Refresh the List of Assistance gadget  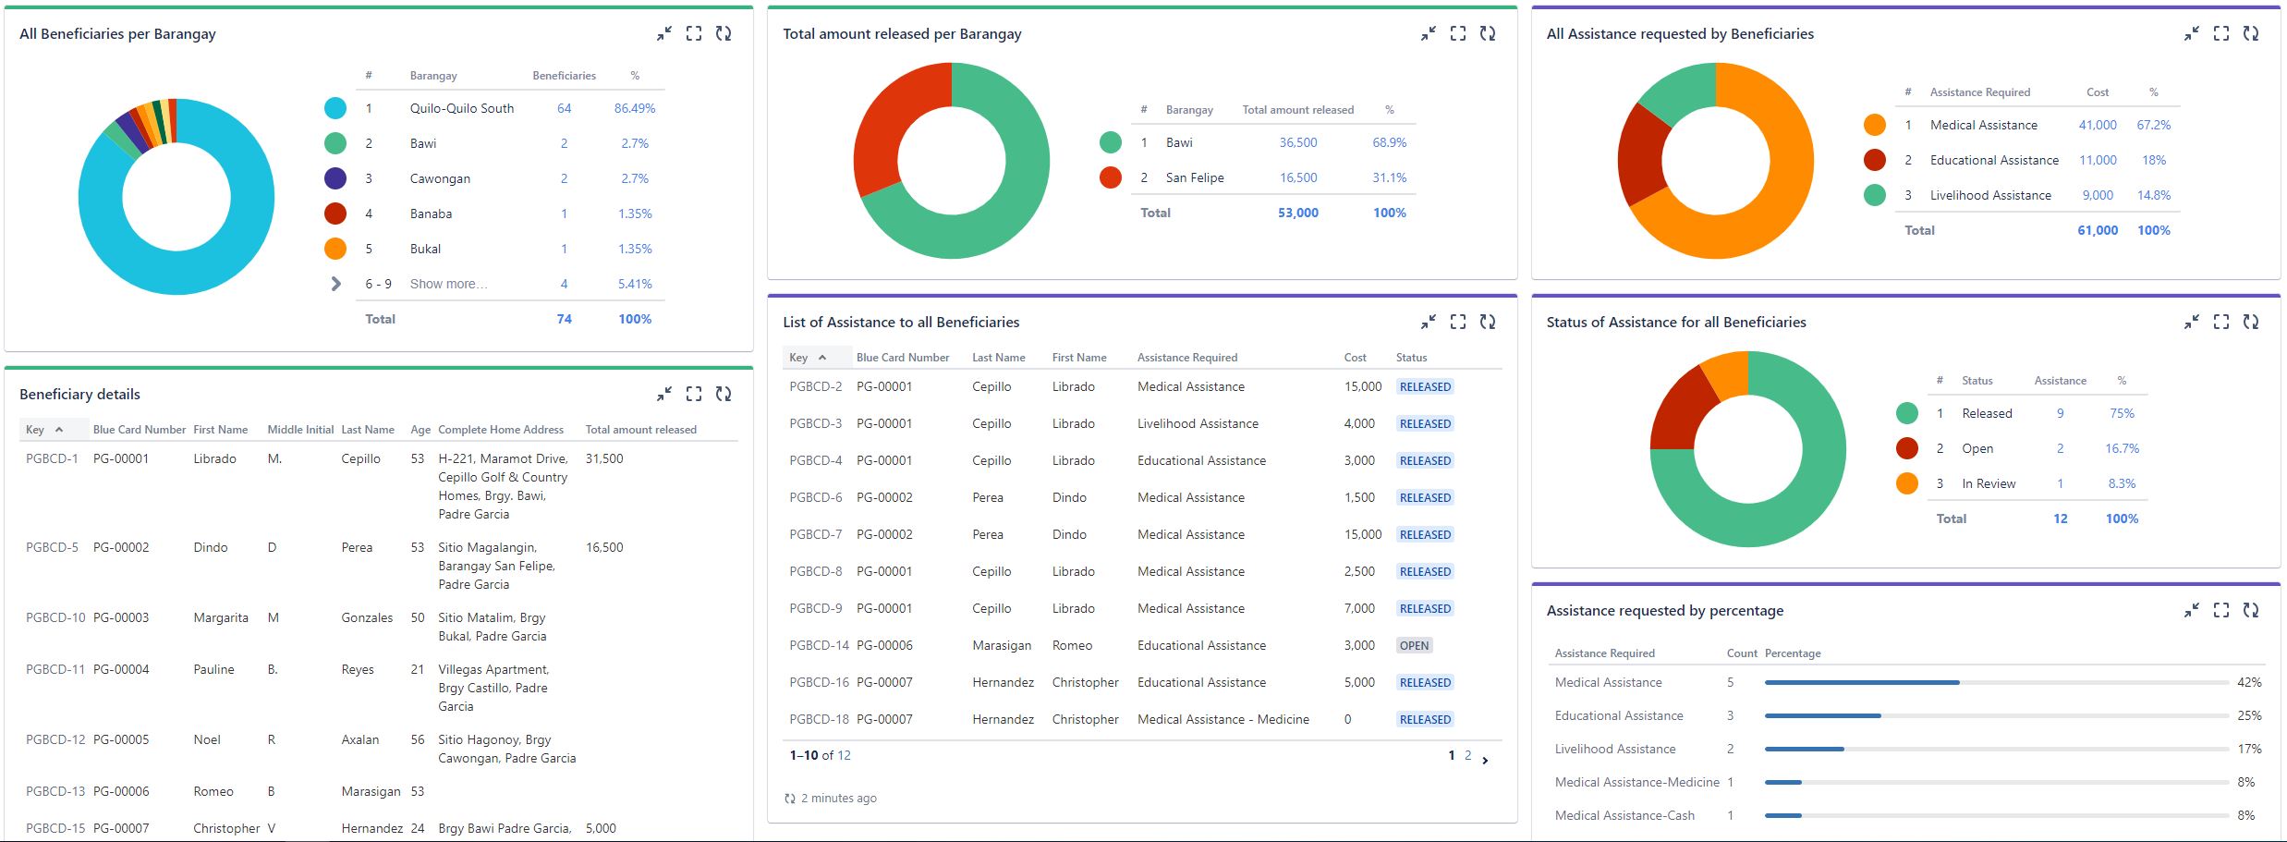pos(1487,322)
